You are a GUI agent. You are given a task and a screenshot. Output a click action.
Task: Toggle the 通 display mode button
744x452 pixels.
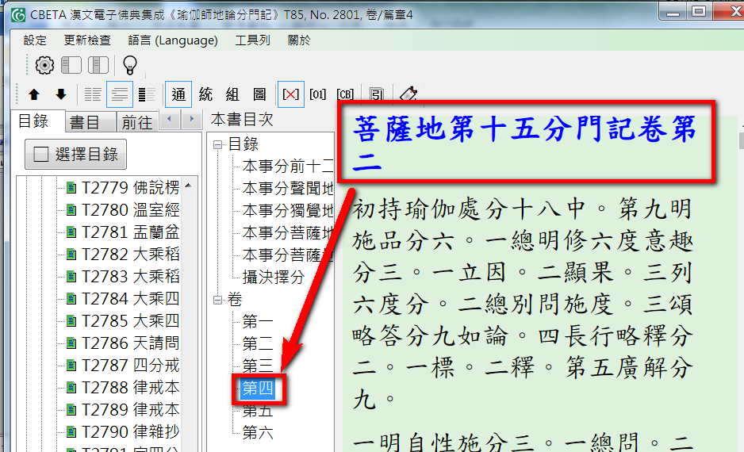tap(178, 94)
